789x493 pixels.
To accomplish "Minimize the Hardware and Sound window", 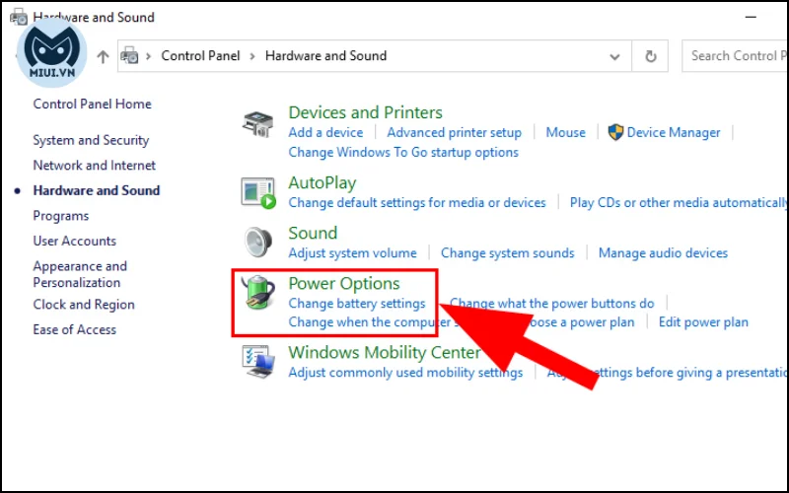I will [751, 17].
